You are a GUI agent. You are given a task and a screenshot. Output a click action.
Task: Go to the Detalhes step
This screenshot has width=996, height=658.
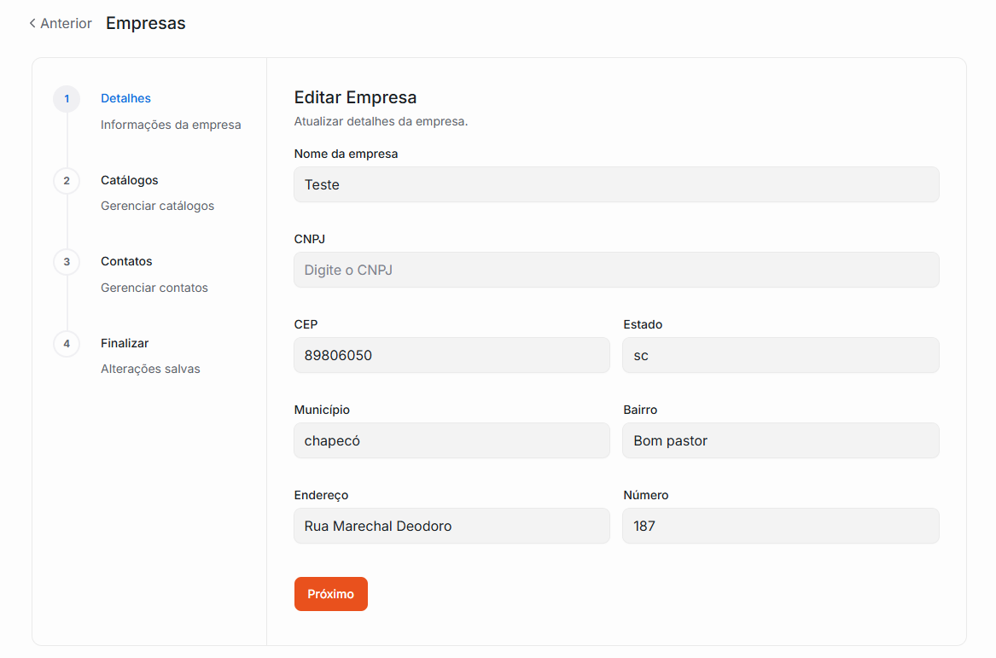pyautogui.click(x=125, y=99)
